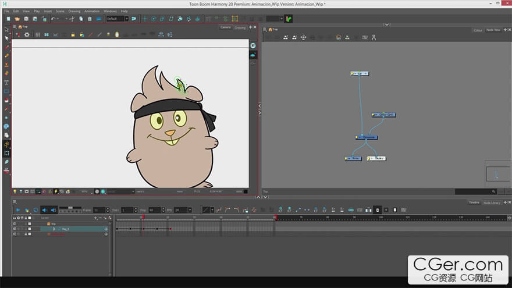Click the Play button in the timeline

tap(18, 210)
